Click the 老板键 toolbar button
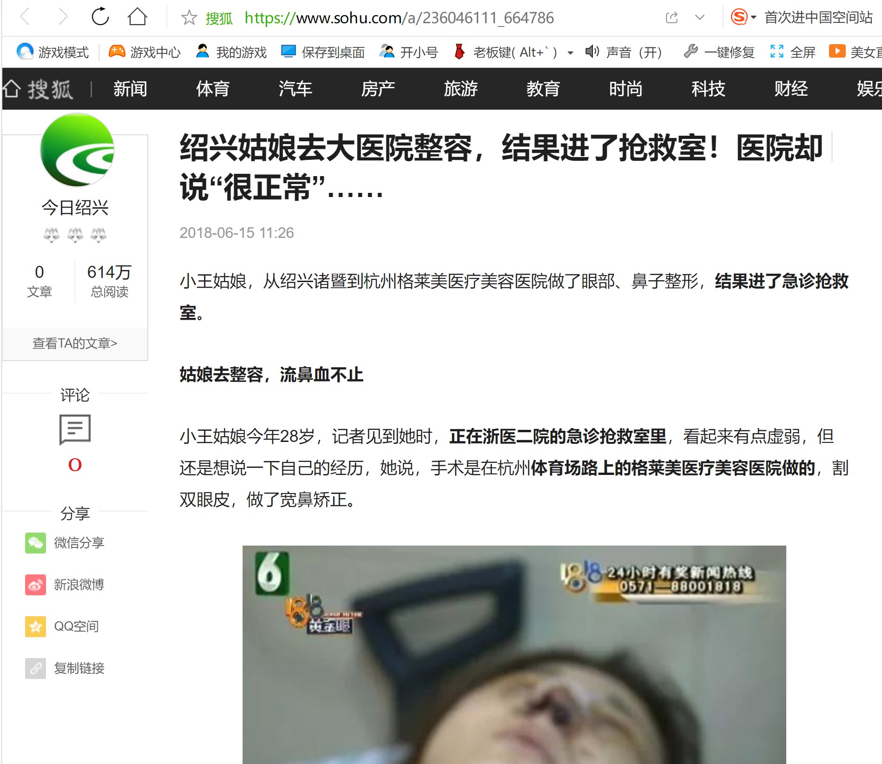This screenshot has height=764, width=882. point(505,52)
